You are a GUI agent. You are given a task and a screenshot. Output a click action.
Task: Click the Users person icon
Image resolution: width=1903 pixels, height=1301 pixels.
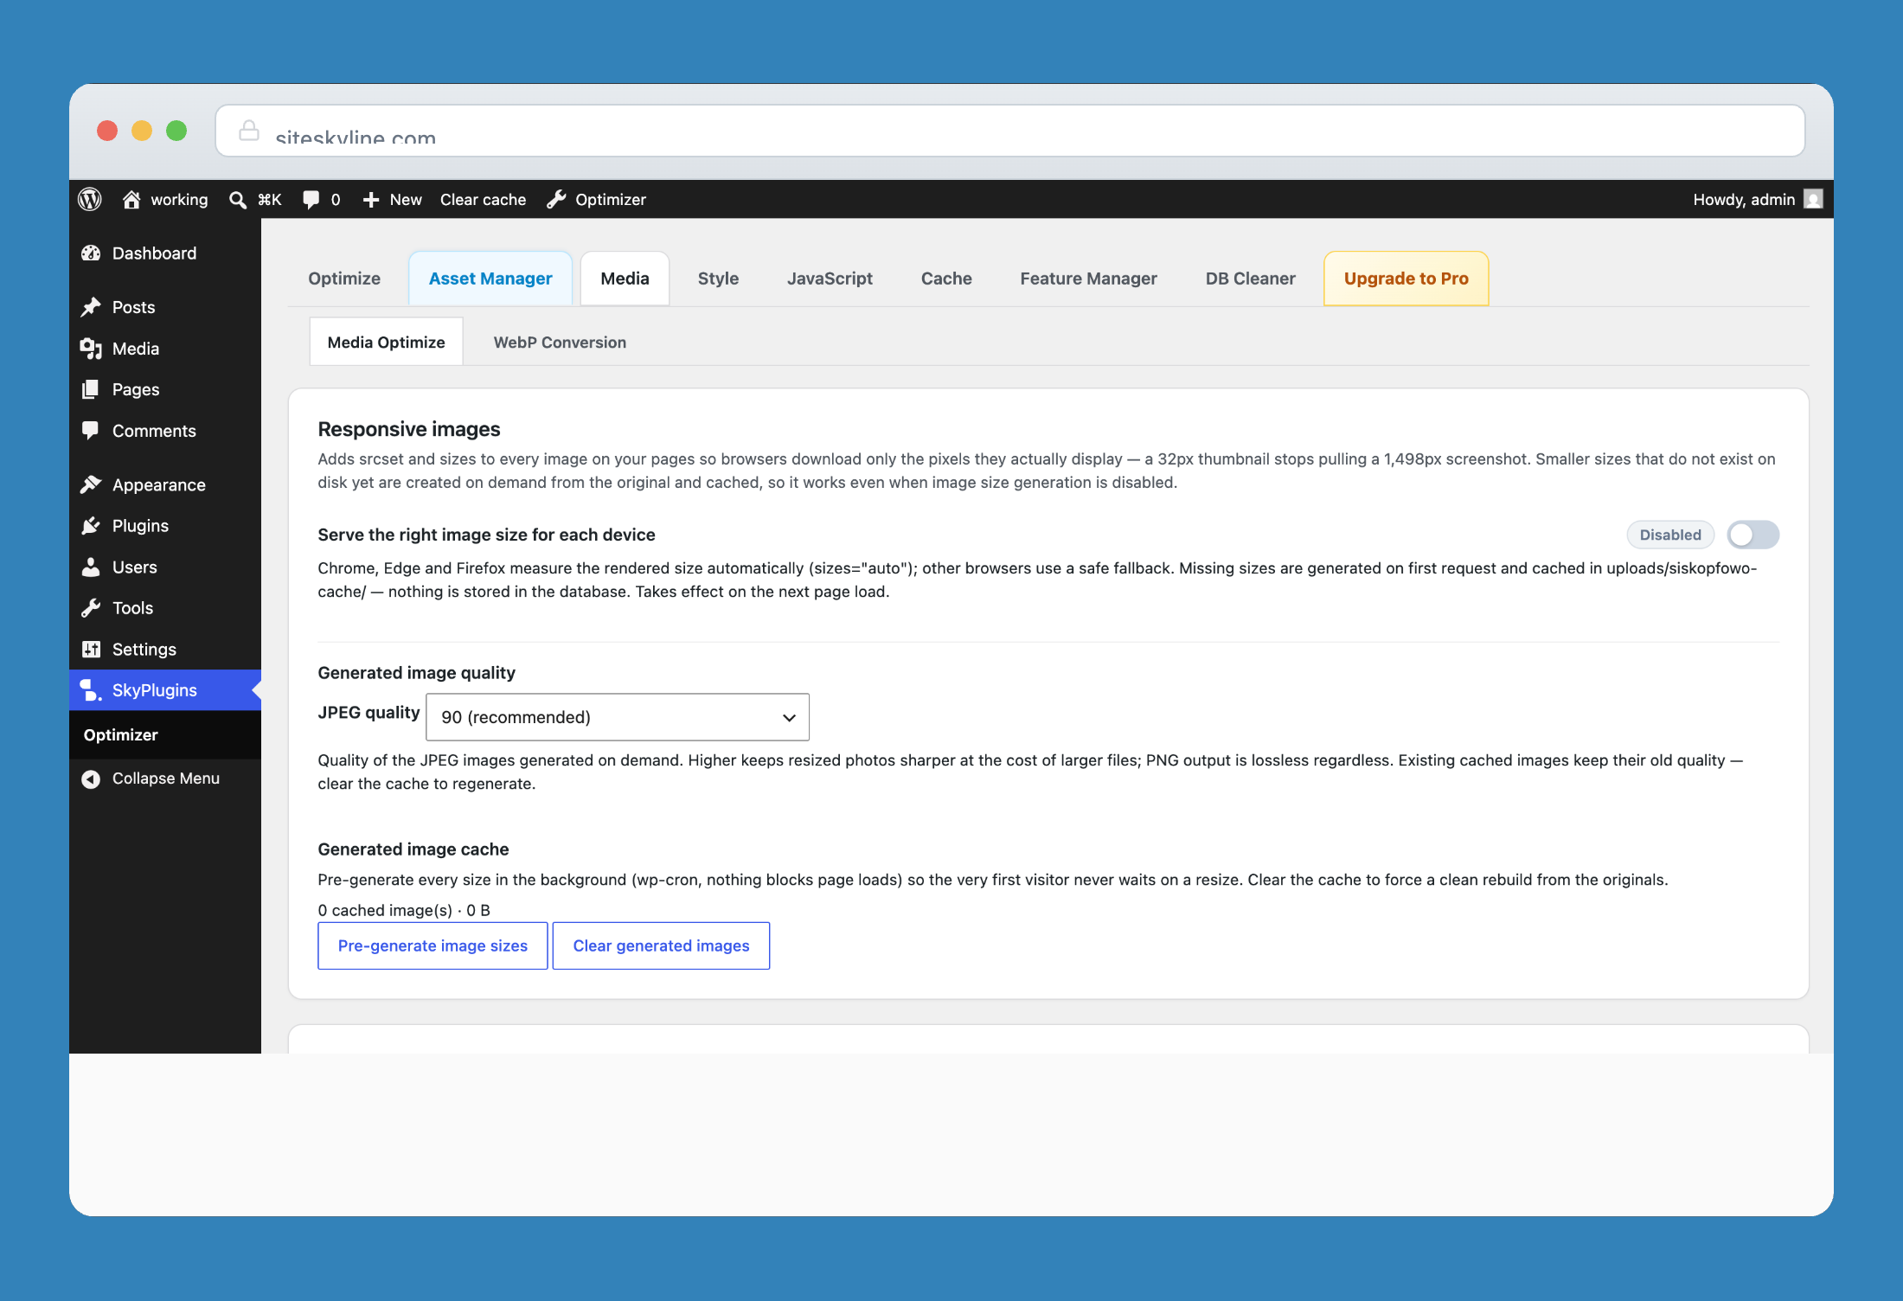pyautogui.click(x=91, y=567)
